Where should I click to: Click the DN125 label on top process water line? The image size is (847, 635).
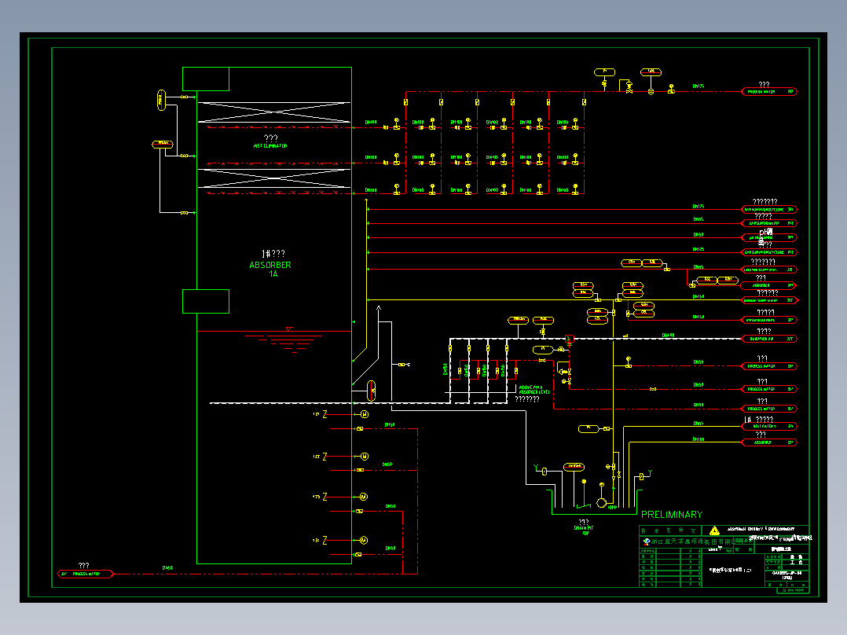698,86
